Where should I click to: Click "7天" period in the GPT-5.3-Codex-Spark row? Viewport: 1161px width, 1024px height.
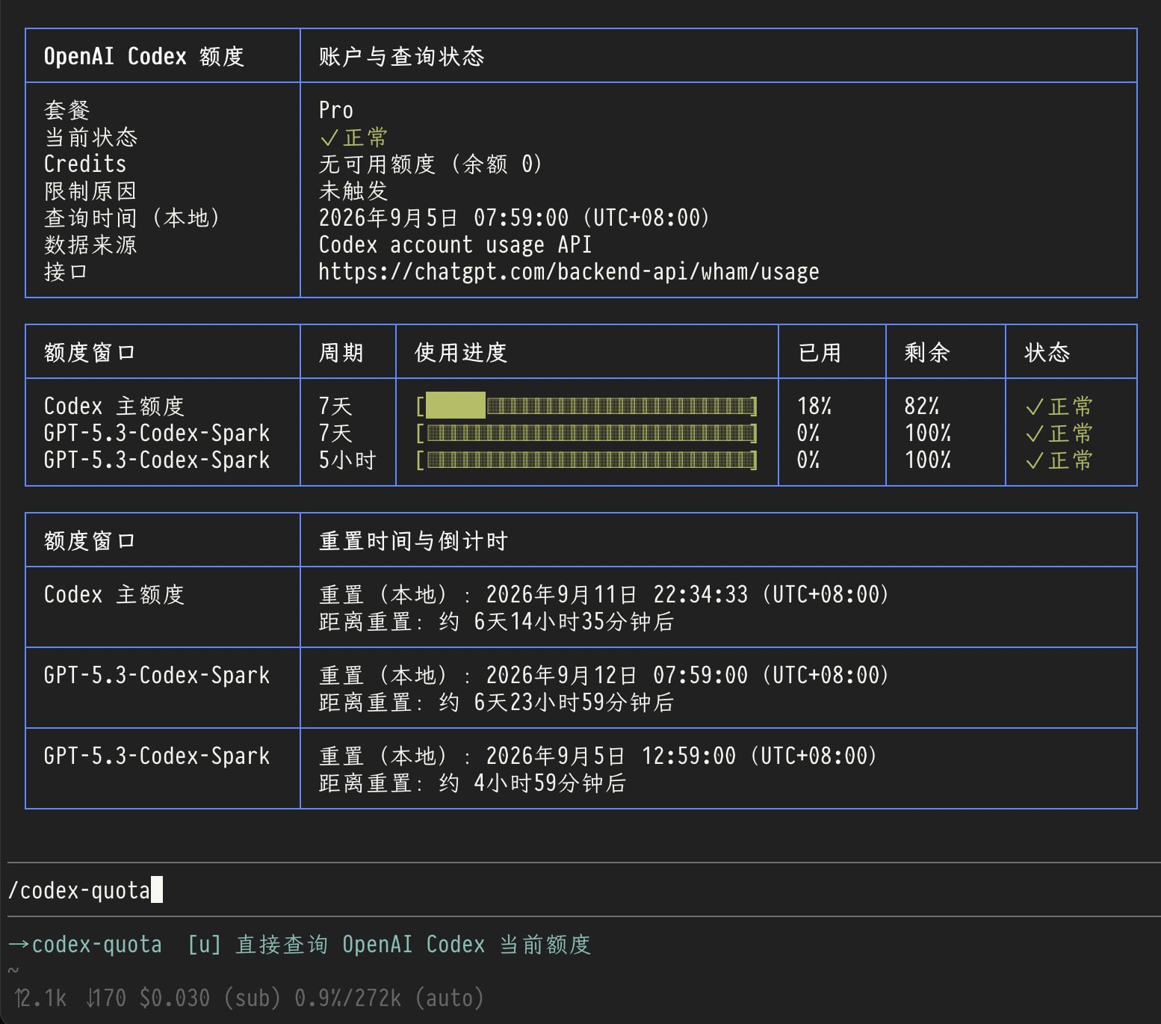coord(335,433)
